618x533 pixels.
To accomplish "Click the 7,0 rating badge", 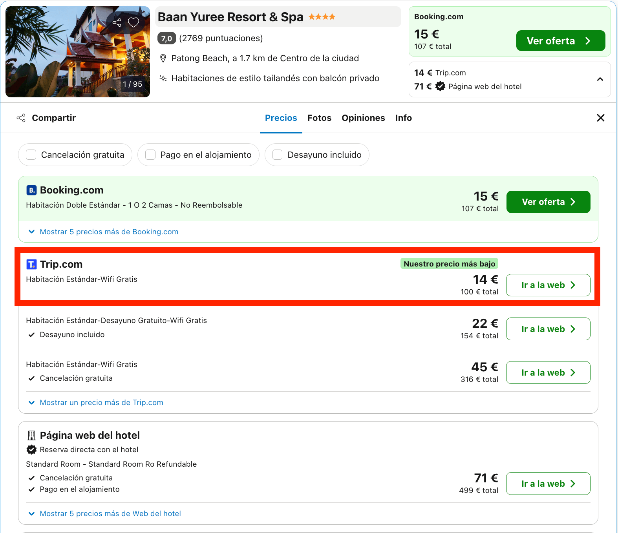I will pos(167,38).
